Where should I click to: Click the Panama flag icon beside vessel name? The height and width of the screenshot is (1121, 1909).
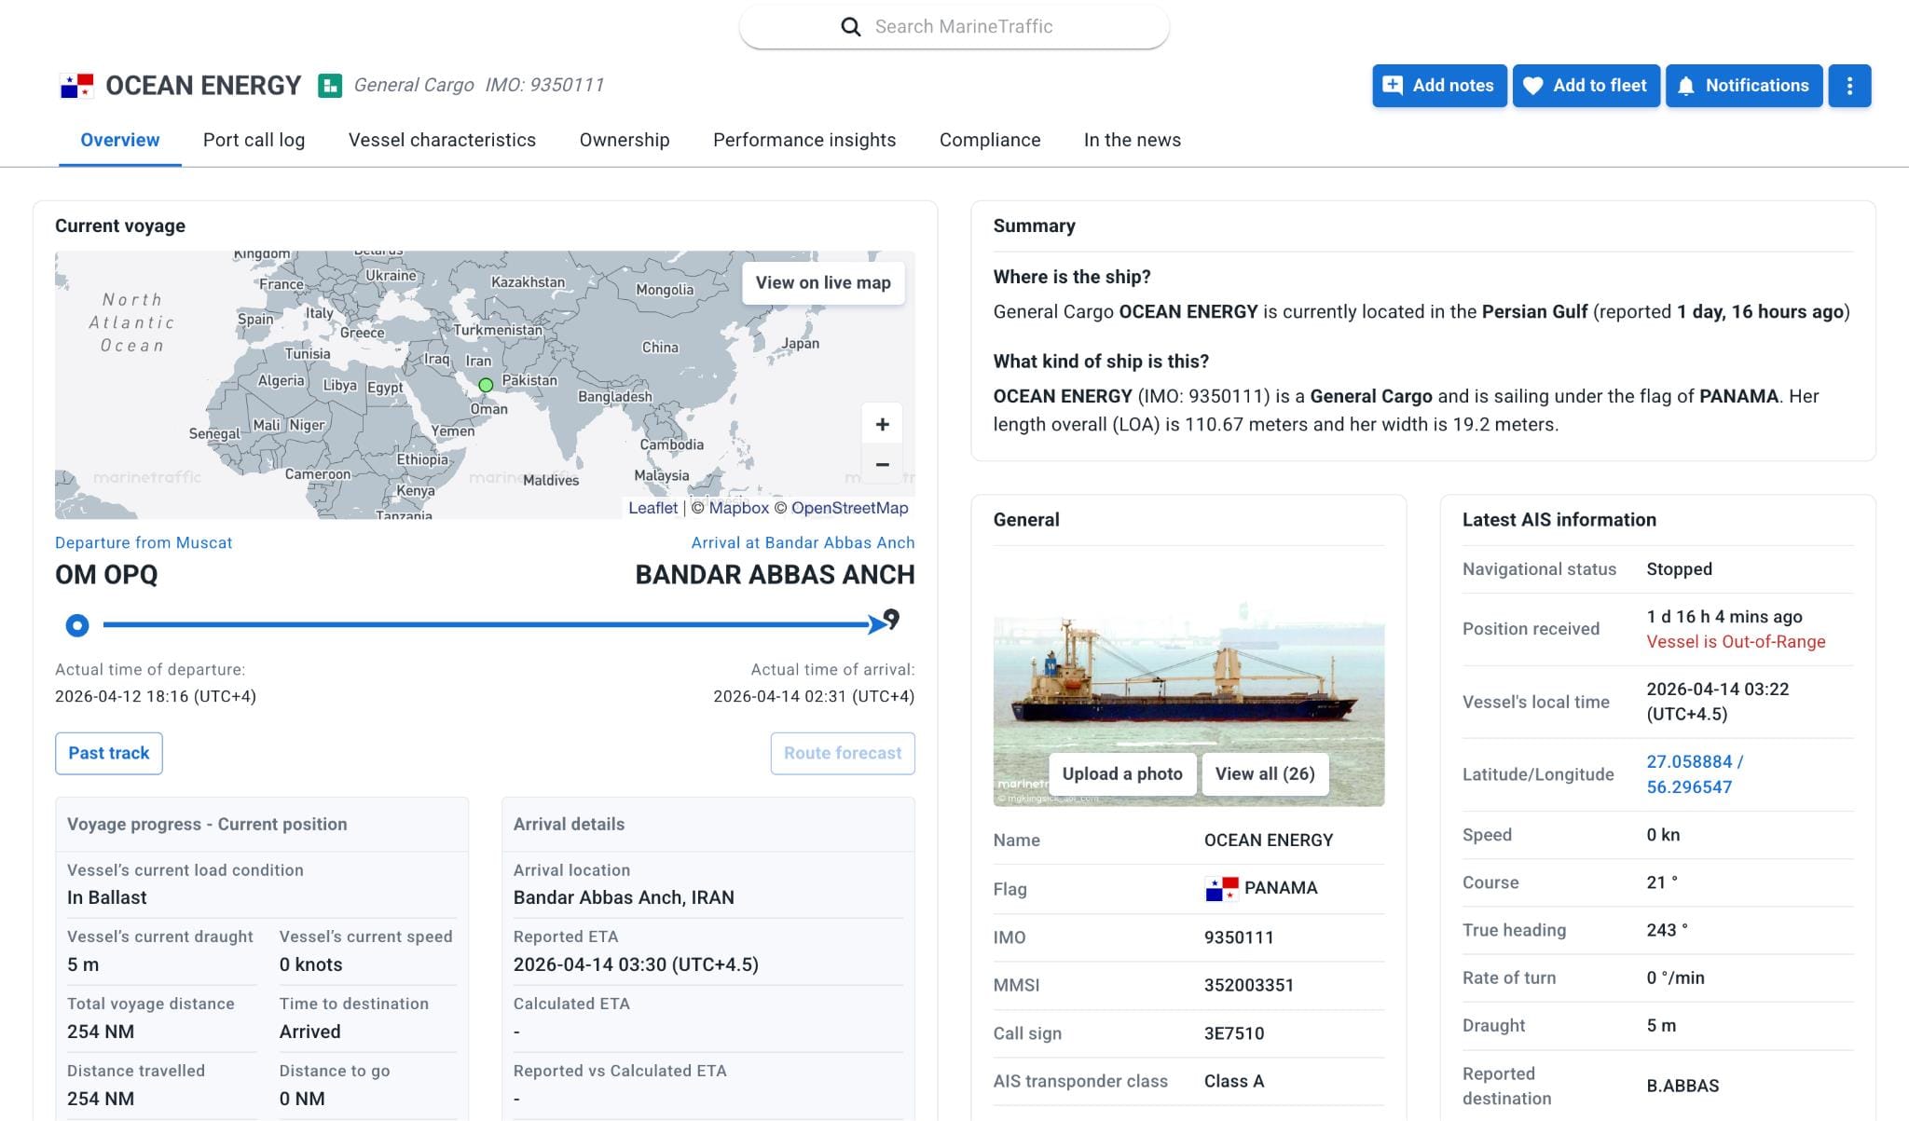(x=76, y=86)
